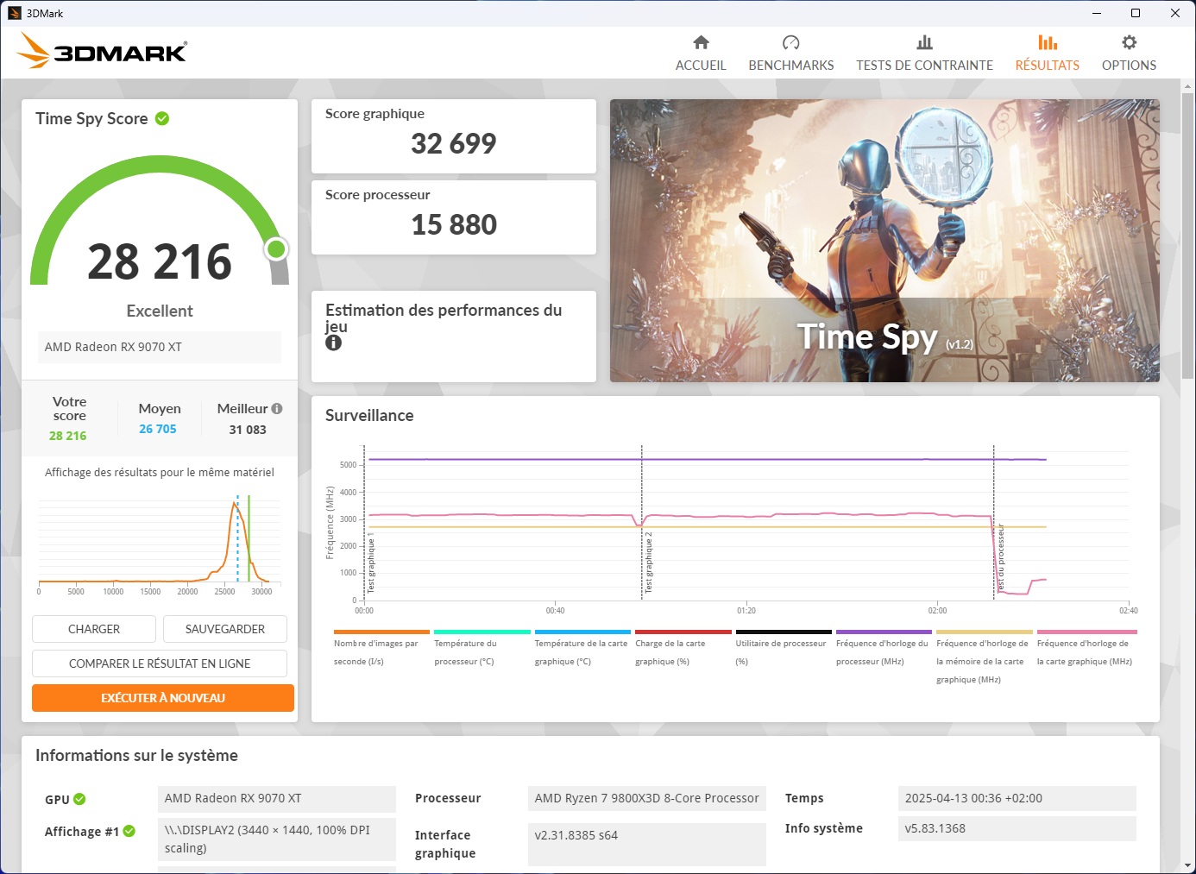Click the Test graphique 1 marker line

pos(364,522)
